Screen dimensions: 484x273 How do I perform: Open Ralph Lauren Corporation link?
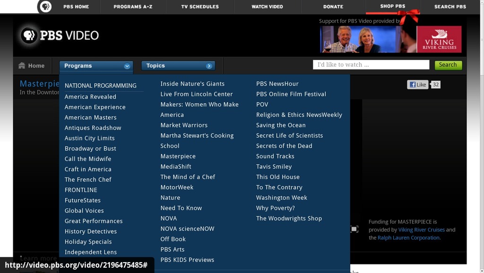(x=408, y=238)
